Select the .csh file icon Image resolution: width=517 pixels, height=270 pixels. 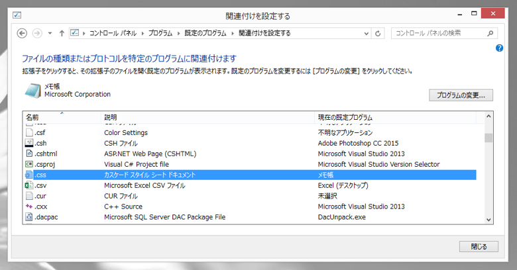click(29, 143)
